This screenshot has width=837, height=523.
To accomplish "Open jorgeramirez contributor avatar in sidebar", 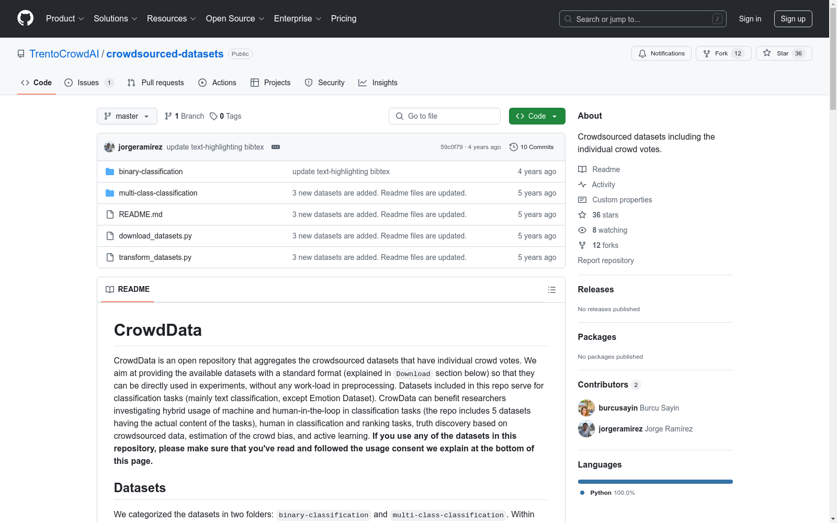I will 586,429.
